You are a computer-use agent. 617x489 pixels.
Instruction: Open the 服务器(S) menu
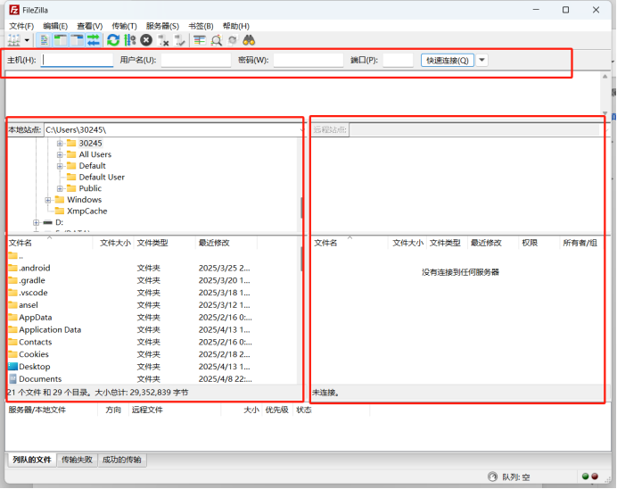click(162, 26)
